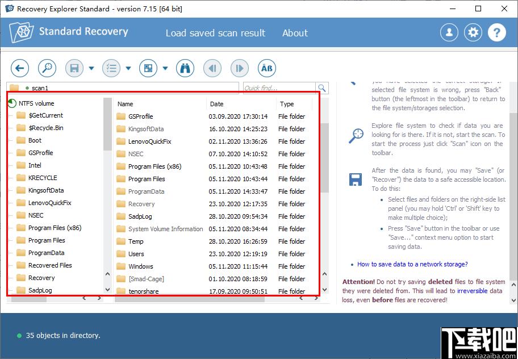This screenshot has width=518, height=359.
Task: Click file list scroll down arrow
Action: (x=324, y=289)
